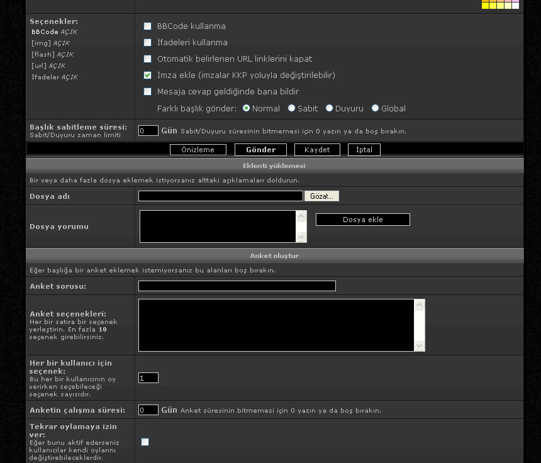
Task: Focus the Anket sorusu input
Action: pyautogui.click(x=237, y=286)
